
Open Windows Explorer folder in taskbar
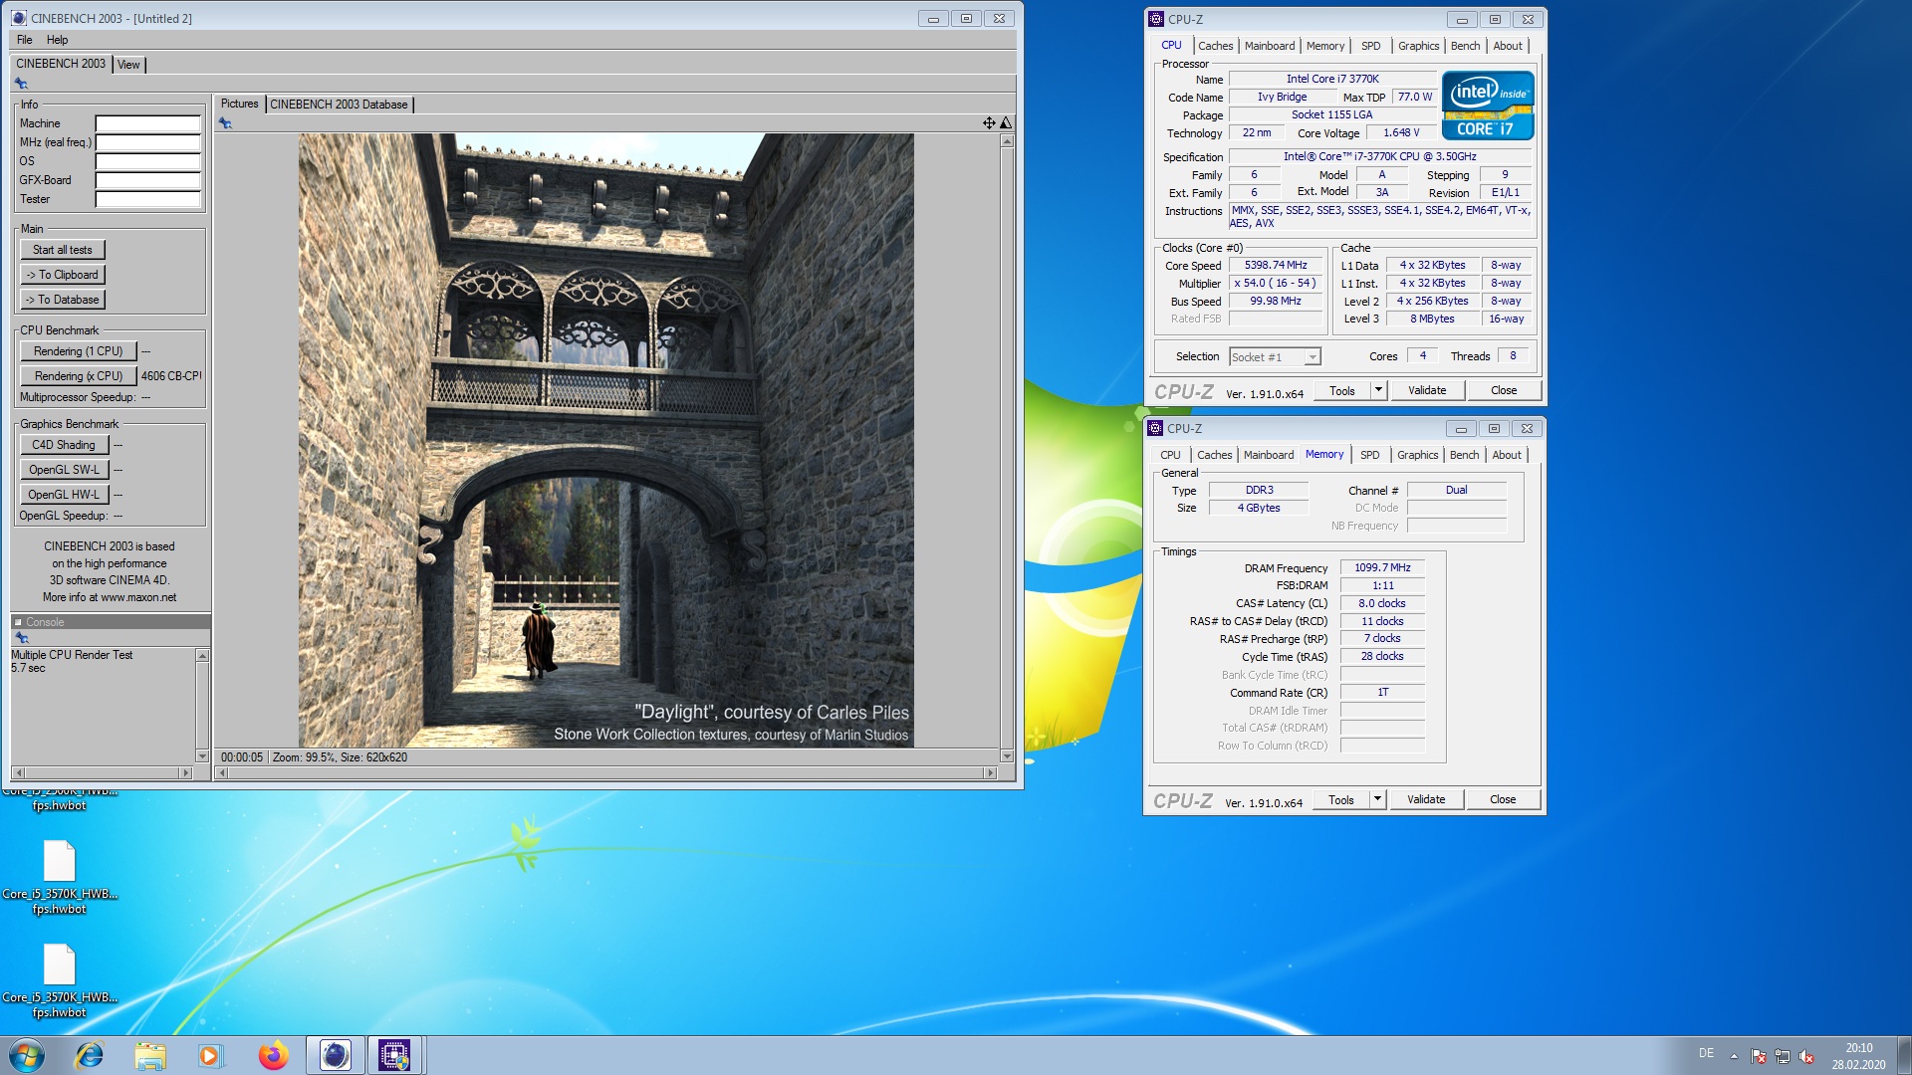click(x=150, y=1055)
